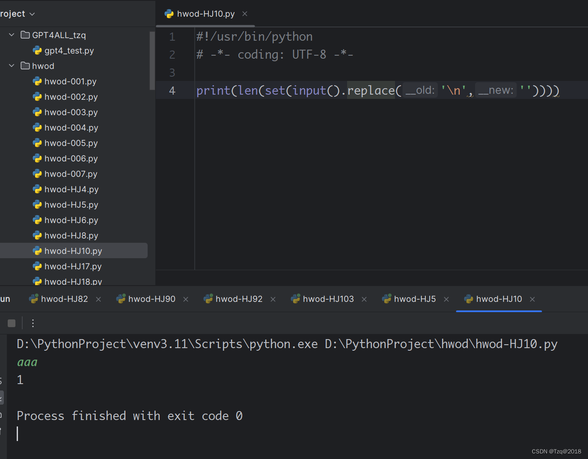Image resolution: width=588 pixels, height=459 pixels.
Task: Click Python icon beside gpt4_test.py
Action: click(37, 51)
